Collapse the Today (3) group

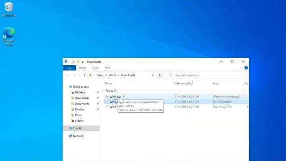click(x=104, y=90)
